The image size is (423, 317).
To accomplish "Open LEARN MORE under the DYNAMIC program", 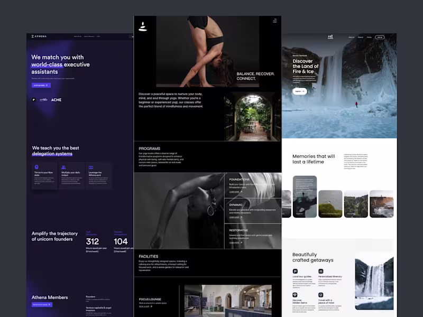I will [x=234, y=217].
